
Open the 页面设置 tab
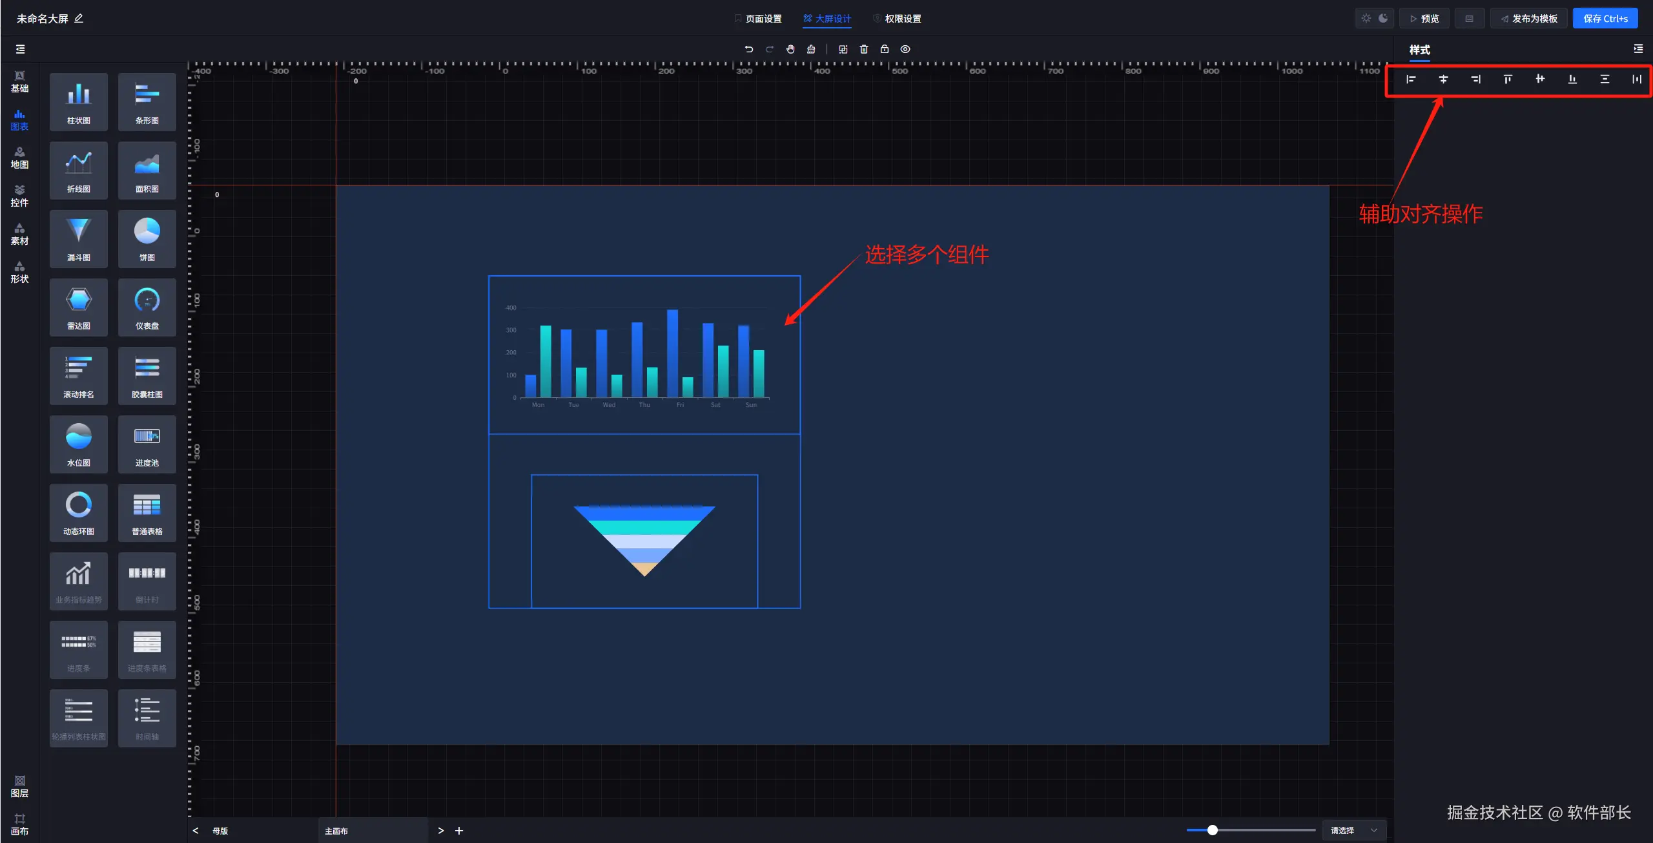pos(758,19)
